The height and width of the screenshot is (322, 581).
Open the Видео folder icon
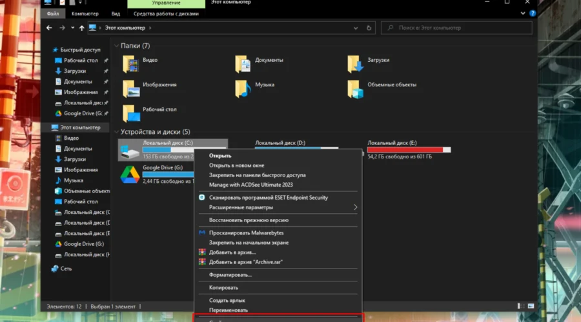click(x=131, y=64)
